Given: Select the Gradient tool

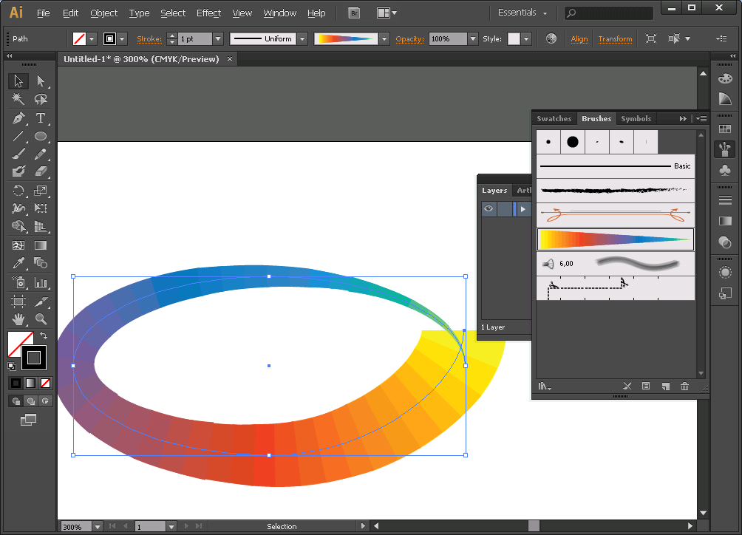Looking at the screenshot, I should click(41, 245).
